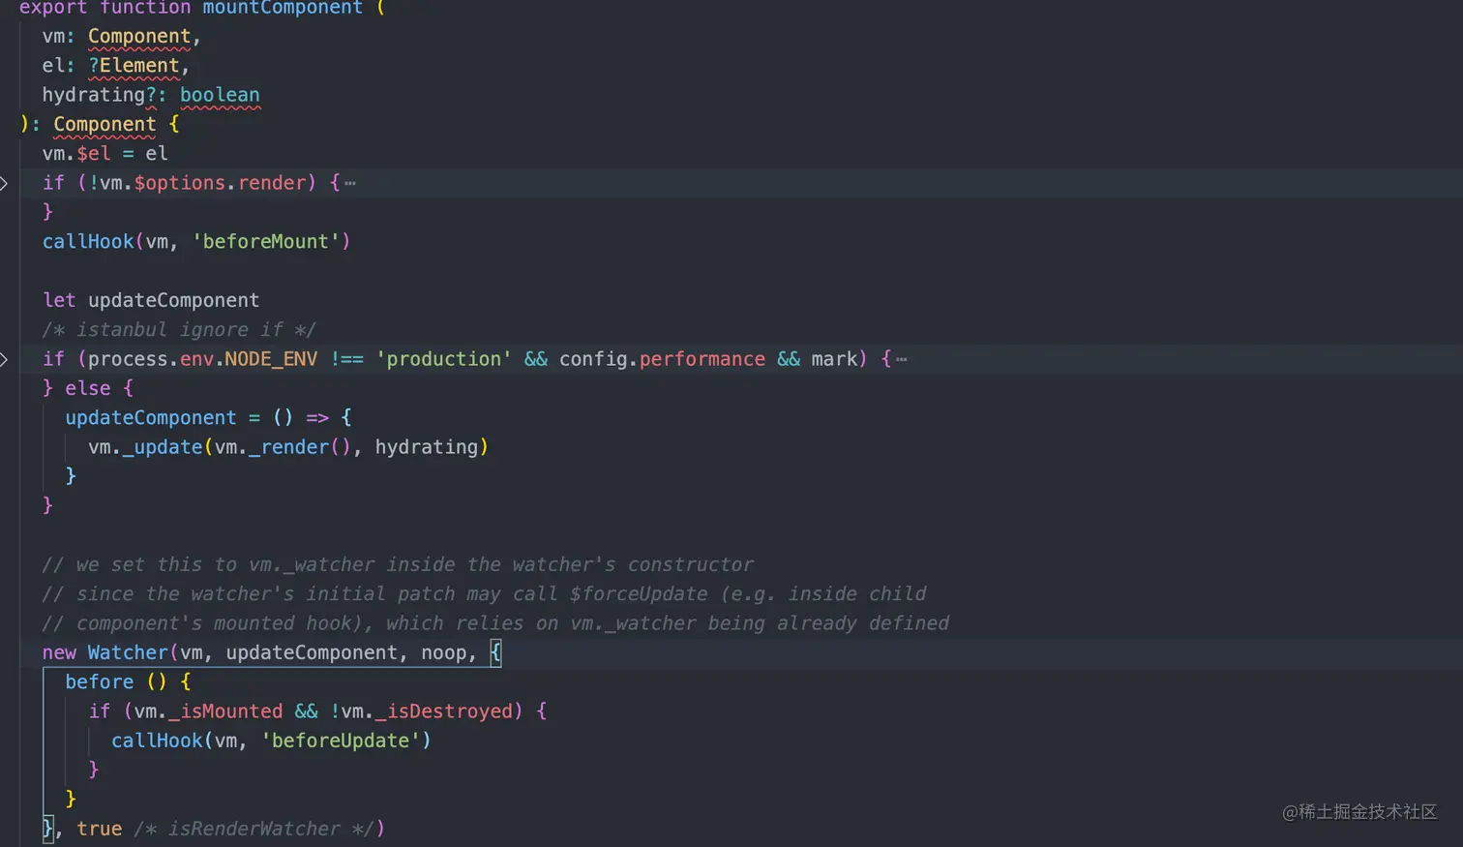Click hydrating in the vm._update call
The height and width of the screenshot is (847, 1463).
pyautogui.click(x=427, y=447)
